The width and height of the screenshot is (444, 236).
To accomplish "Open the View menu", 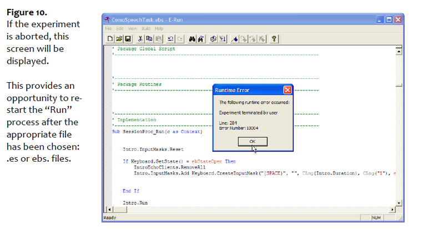I will (132, 29).
